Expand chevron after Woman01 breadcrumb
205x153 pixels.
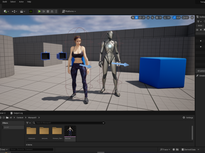coord(39,118)
